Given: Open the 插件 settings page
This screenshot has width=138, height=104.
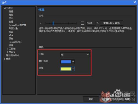Looking at the screenshot, I should coord(11,45).
